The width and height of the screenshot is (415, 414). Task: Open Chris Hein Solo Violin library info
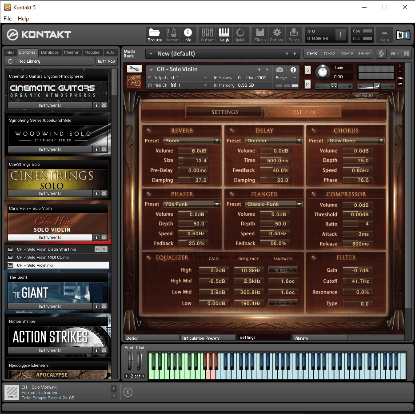point(96,237)
